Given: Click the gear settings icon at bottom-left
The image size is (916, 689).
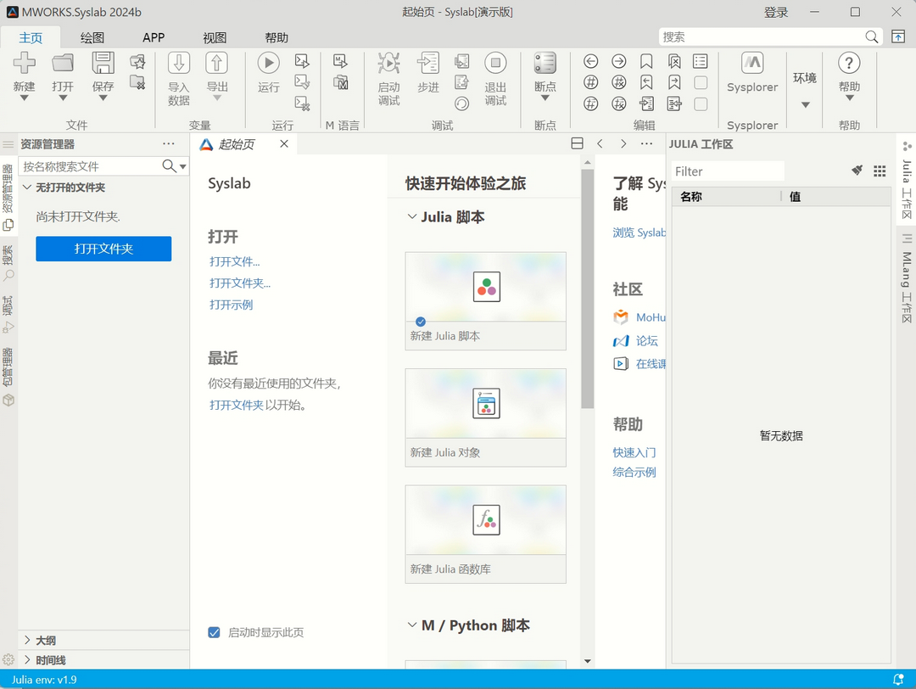Looking at the screenshot, I should click(x=8, y=660).
